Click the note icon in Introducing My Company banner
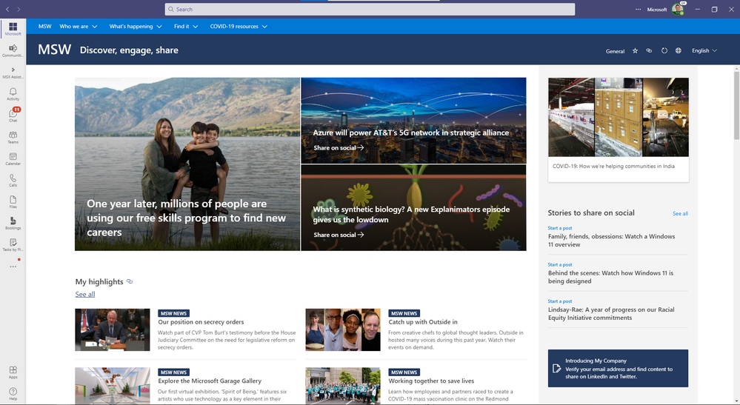Screen dimensions: 740x405 tap(556, 368)
